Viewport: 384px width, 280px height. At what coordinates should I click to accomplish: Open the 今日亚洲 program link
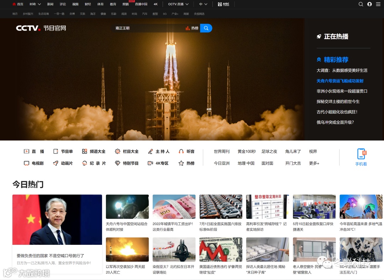pos(222,163)
